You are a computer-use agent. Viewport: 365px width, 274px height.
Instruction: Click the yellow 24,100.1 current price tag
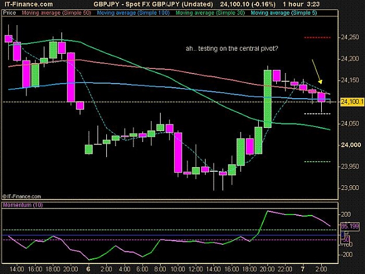tap(352, 102)
